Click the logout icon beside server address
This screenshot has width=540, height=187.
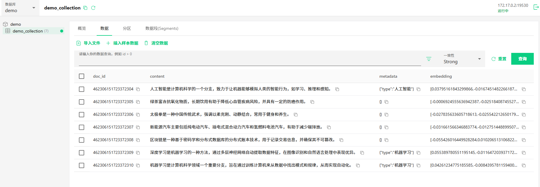536,7
